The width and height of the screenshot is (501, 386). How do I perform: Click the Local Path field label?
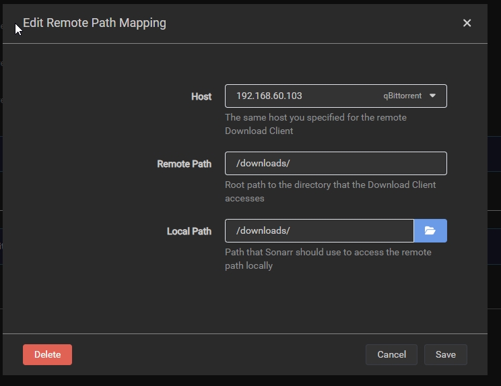pos(189,231)
